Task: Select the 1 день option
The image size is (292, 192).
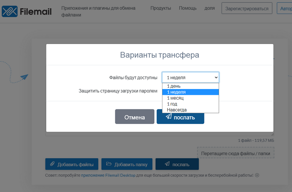Action: click(191, 86)
